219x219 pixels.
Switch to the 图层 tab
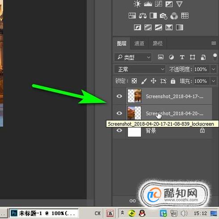[122, 43]
